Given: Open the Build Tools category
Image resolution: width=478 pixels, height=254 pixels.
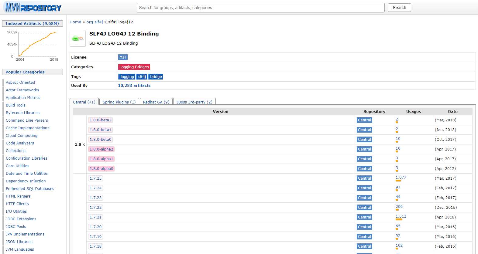Looking at the screenshot, I should tap(15, 105).
